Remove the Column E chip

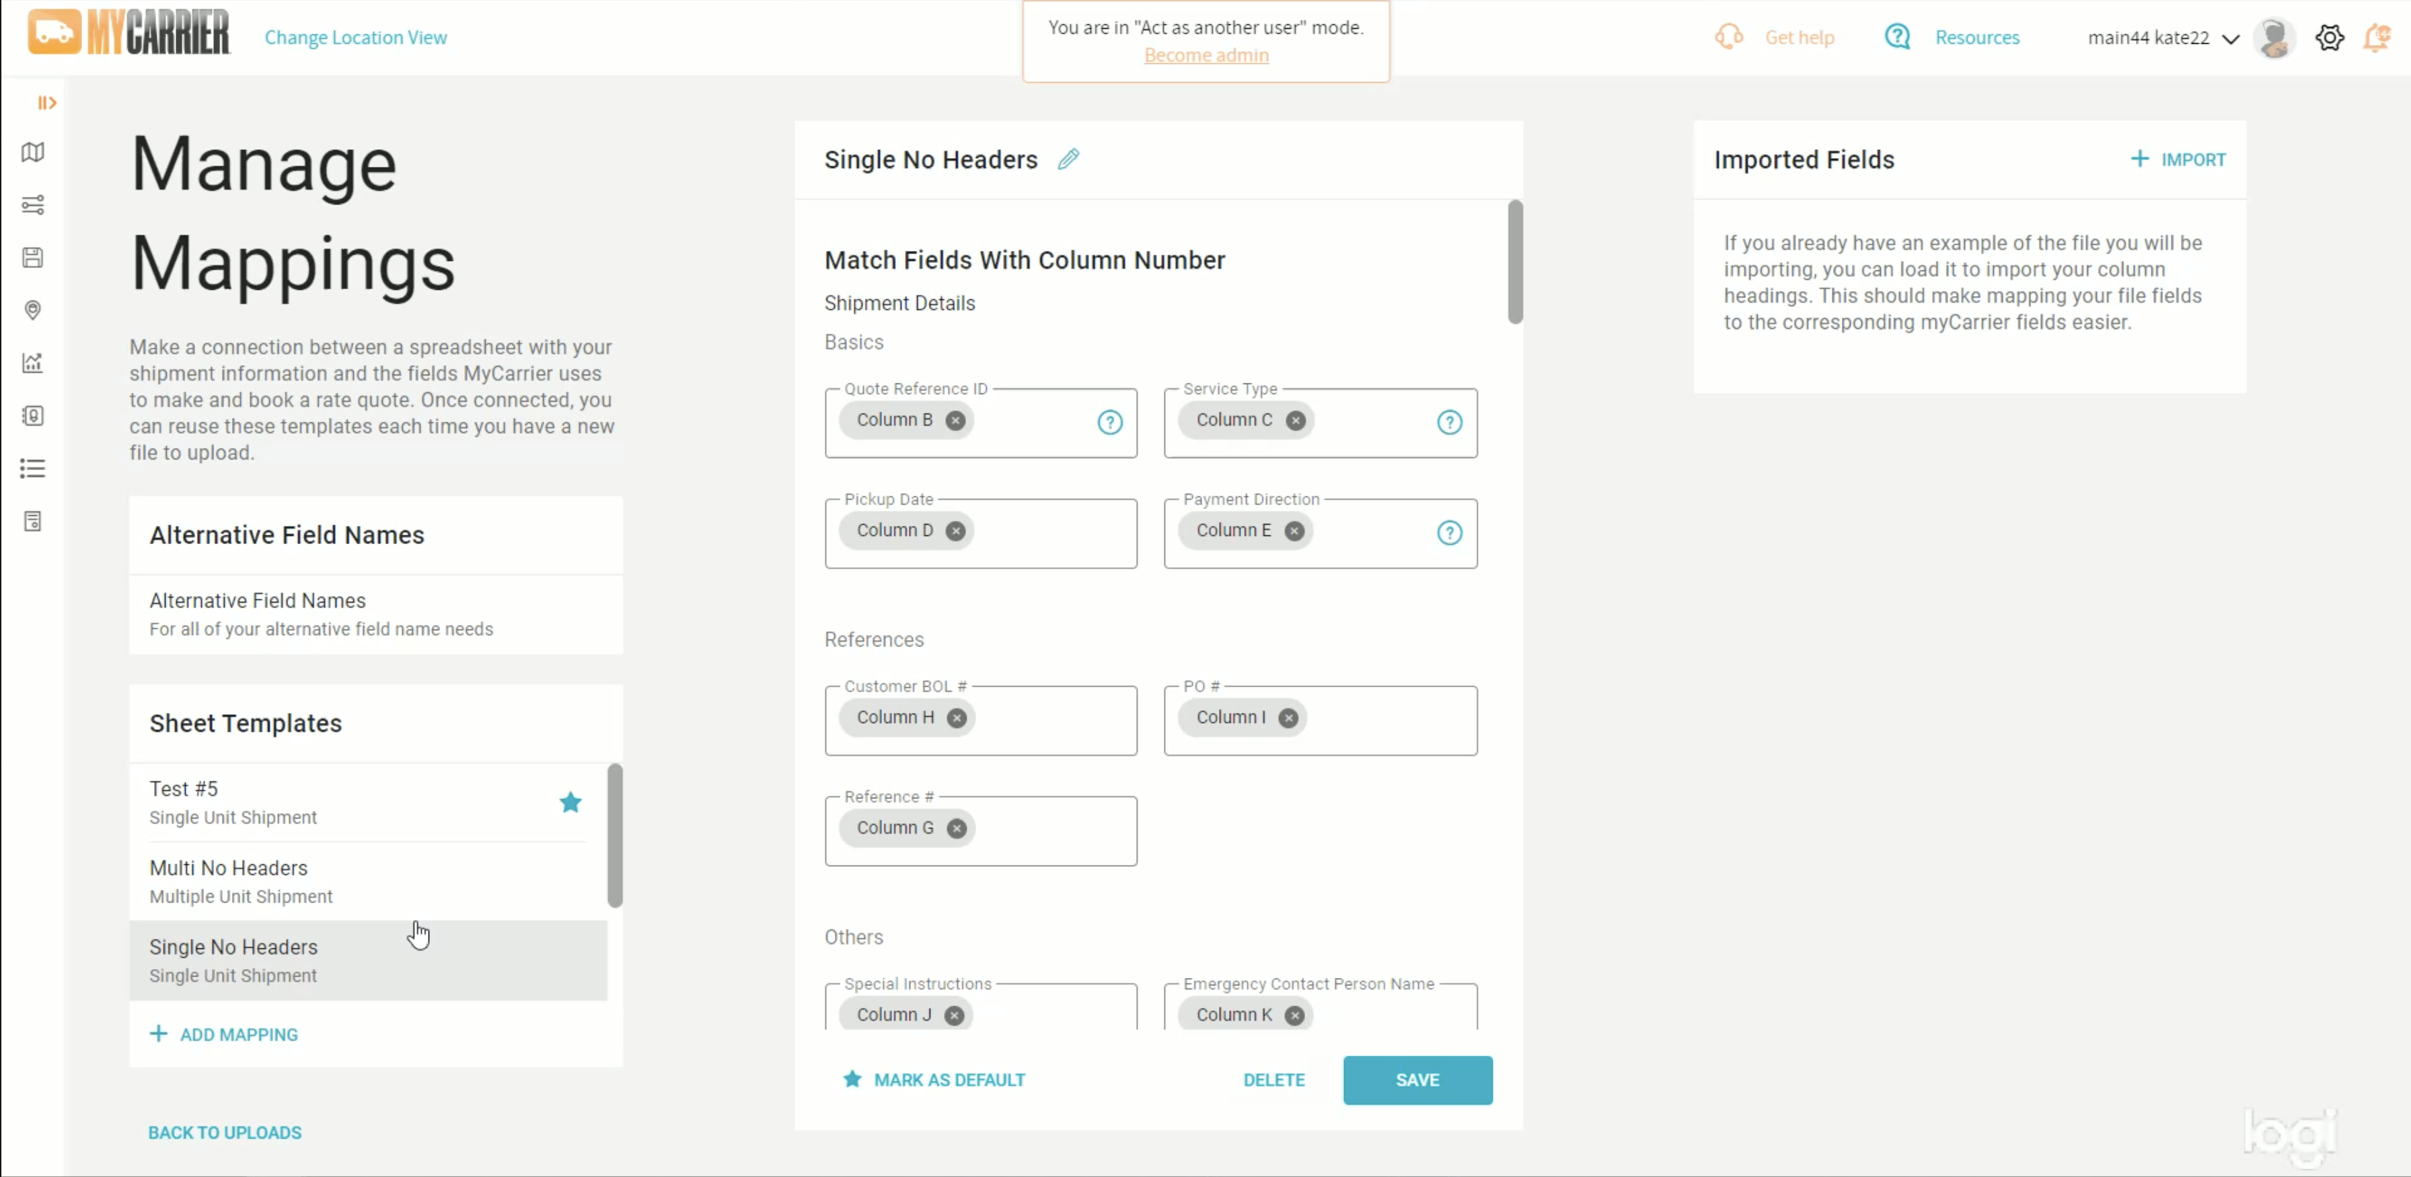(x=1294, y=531)
